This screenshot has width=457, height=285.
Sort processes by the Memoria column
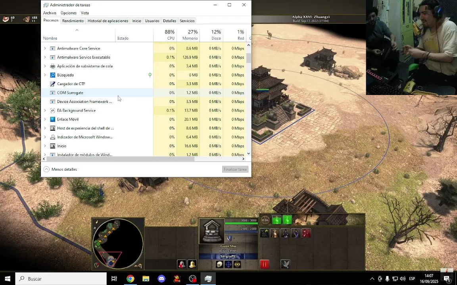click(188, 35)
